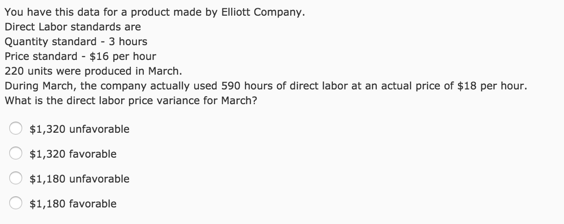This screenshot has height=224, width=564.
Task: Select the $1,320 unfavorable radio button
Action: (16, 129)
